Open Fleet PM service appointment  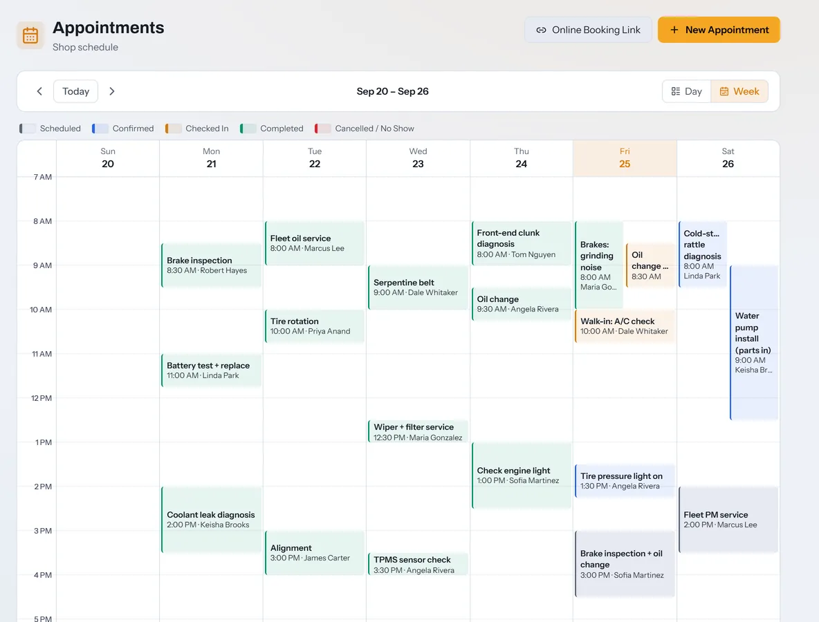[728, 519]
